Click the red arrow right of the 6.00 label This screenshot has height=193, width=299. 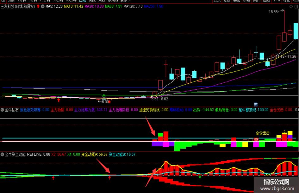(x=110, y=102)
